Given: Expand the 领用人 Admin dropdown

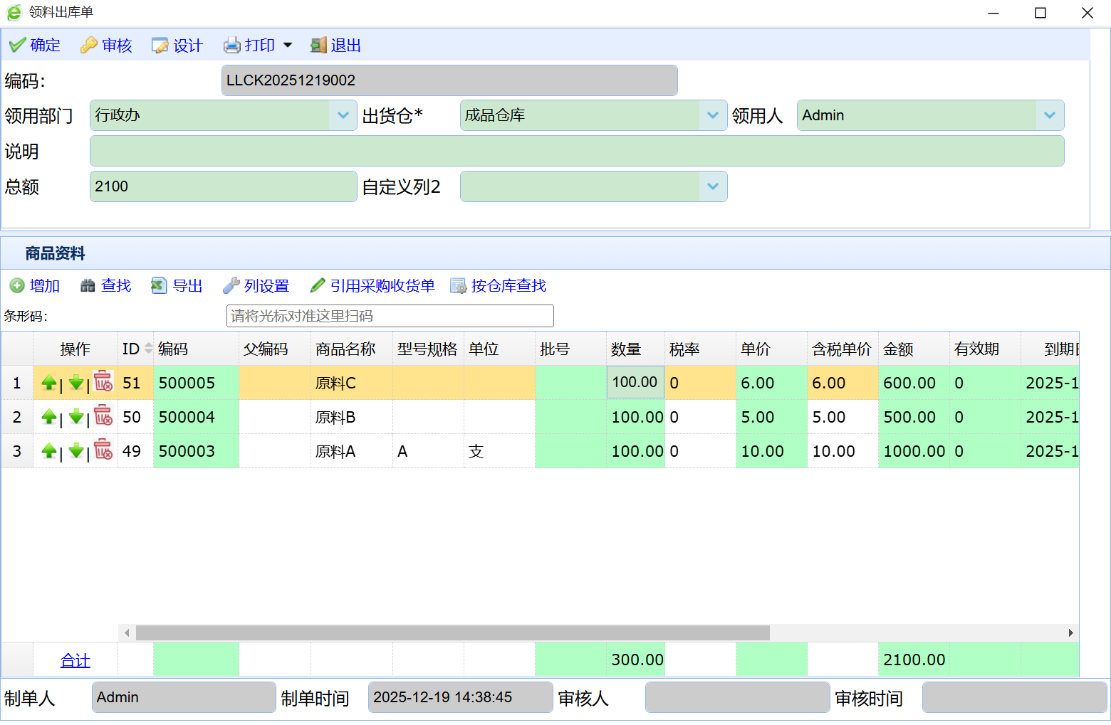Looking at the screenshot, I should [x=1049, y=115].
